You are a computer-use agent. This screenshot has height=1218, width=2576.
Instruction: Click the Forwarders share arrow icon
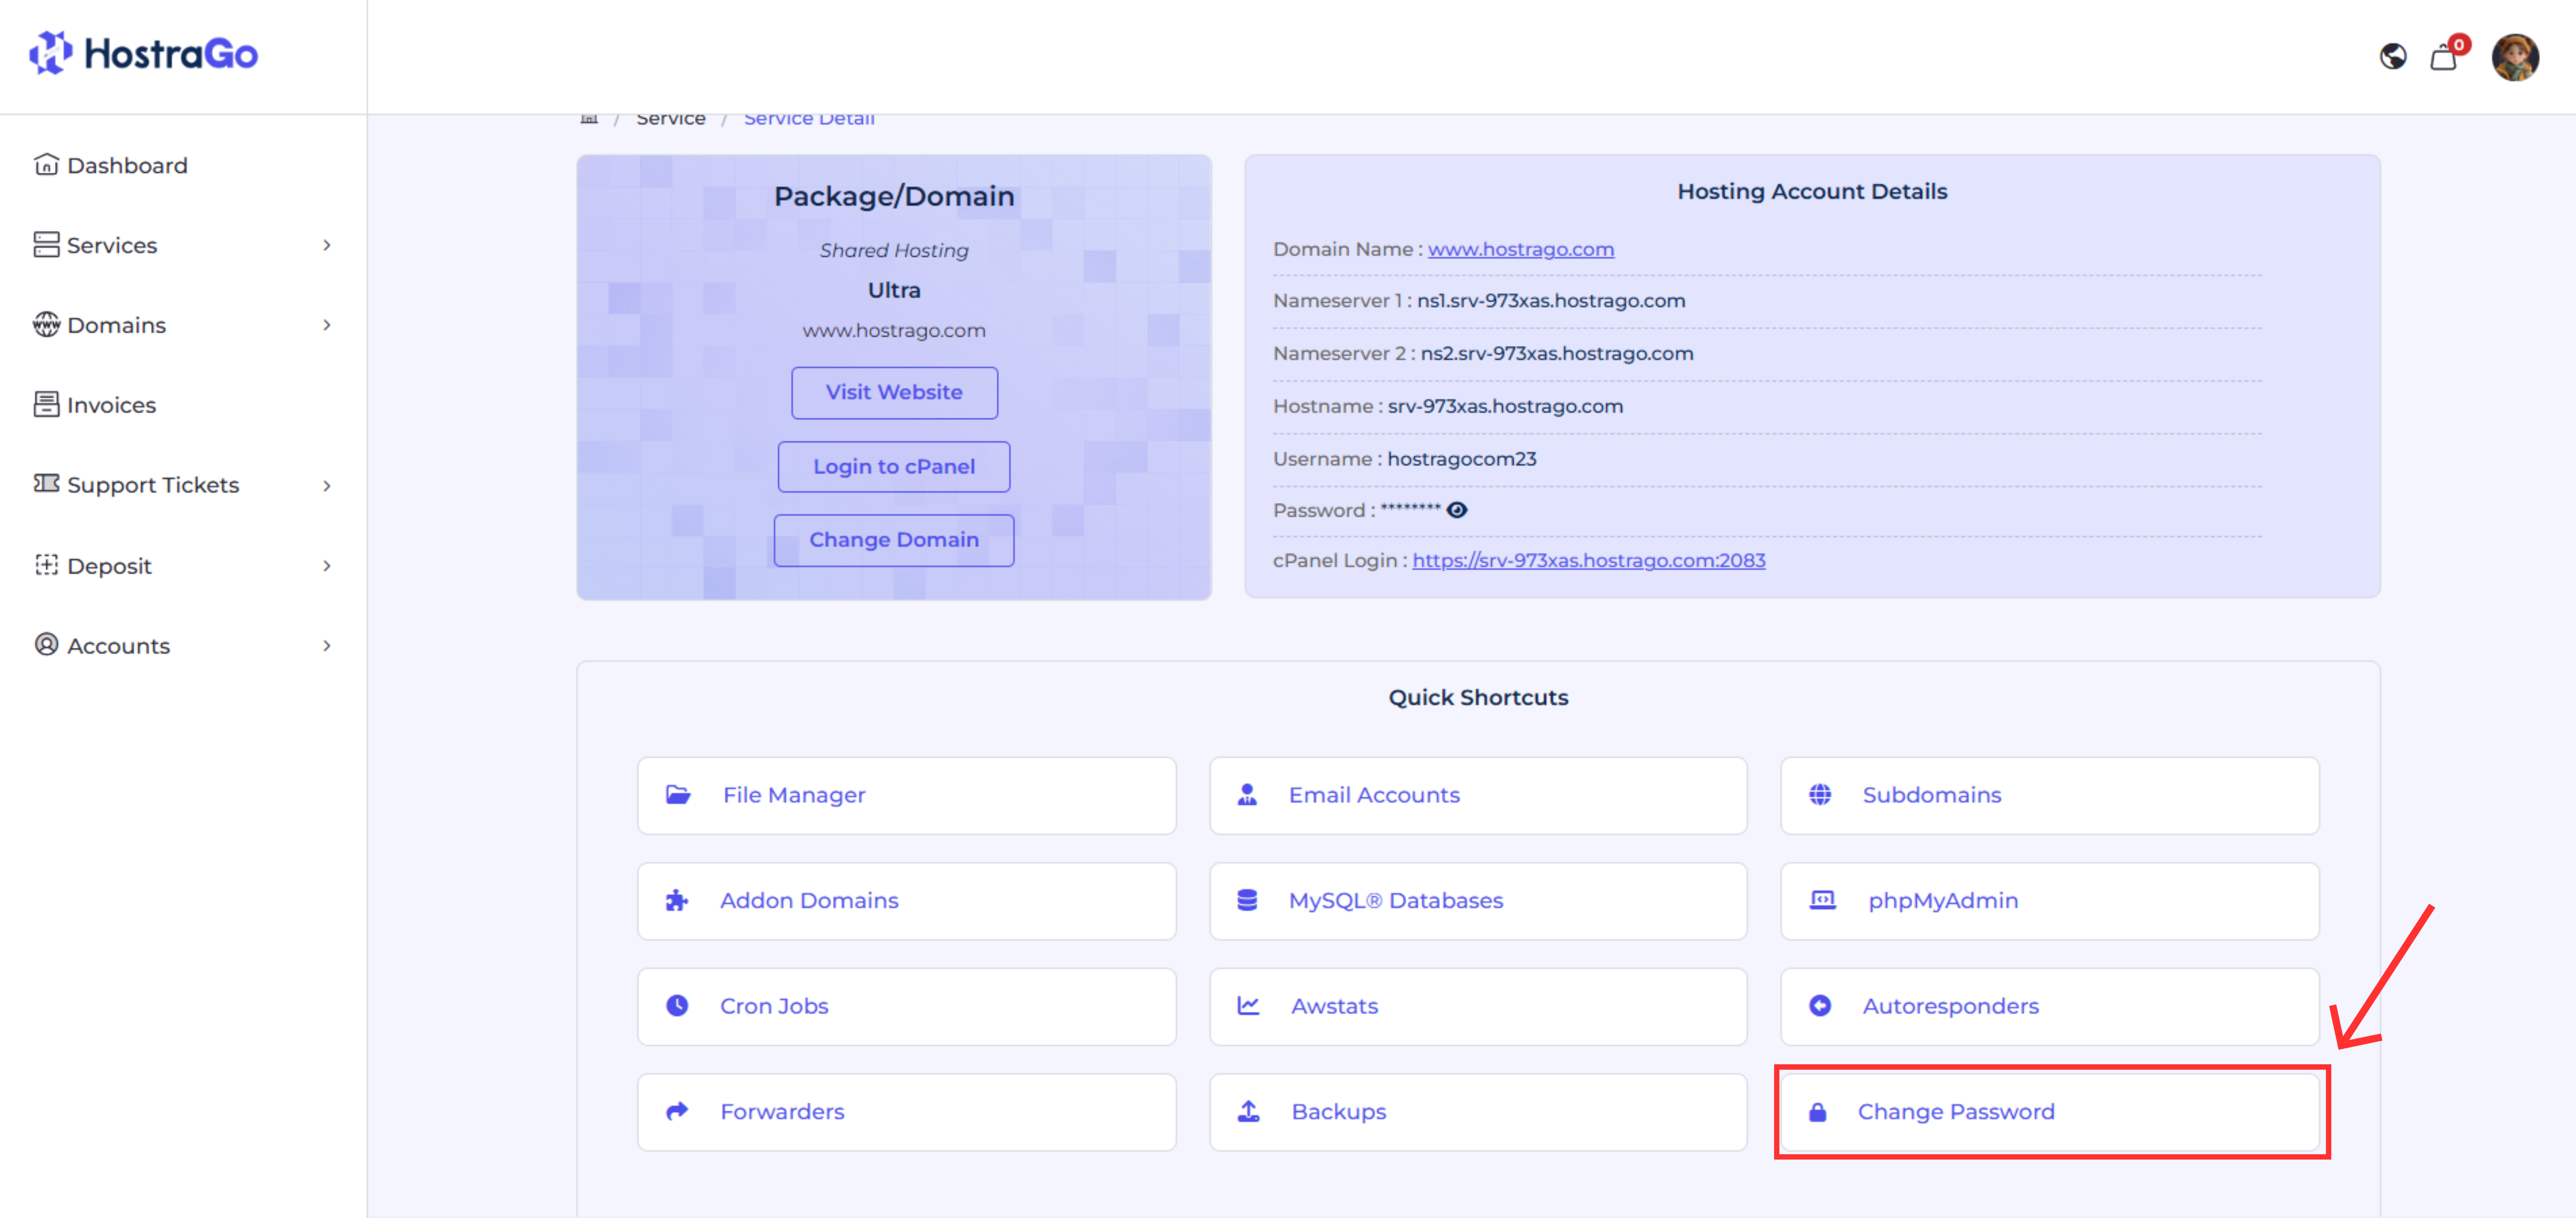tap(677, 1111)
